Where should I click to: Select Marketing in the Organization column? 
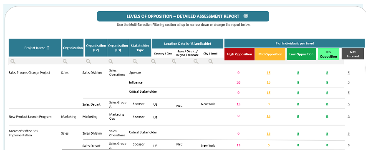pyautogui.click(x=68, y=117)
